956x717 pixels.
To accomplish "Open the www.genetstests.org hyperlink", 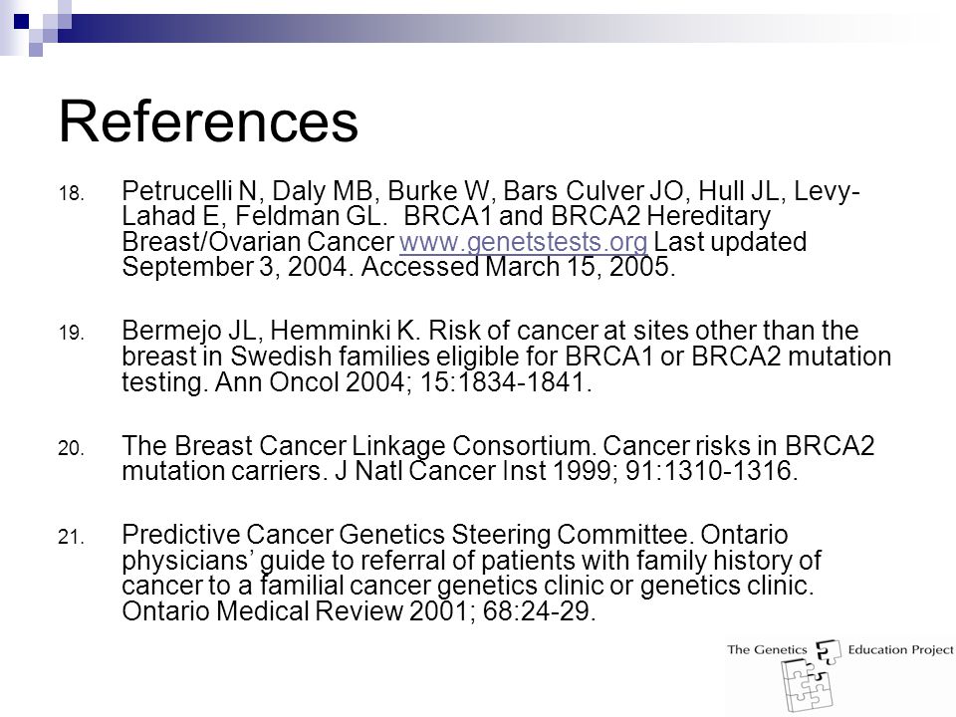I will (x=523, y=242).
